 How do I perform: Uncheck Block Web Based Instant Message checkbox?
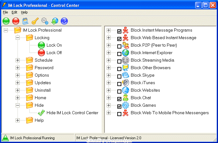pyautogui.click(x=119, y=39)
